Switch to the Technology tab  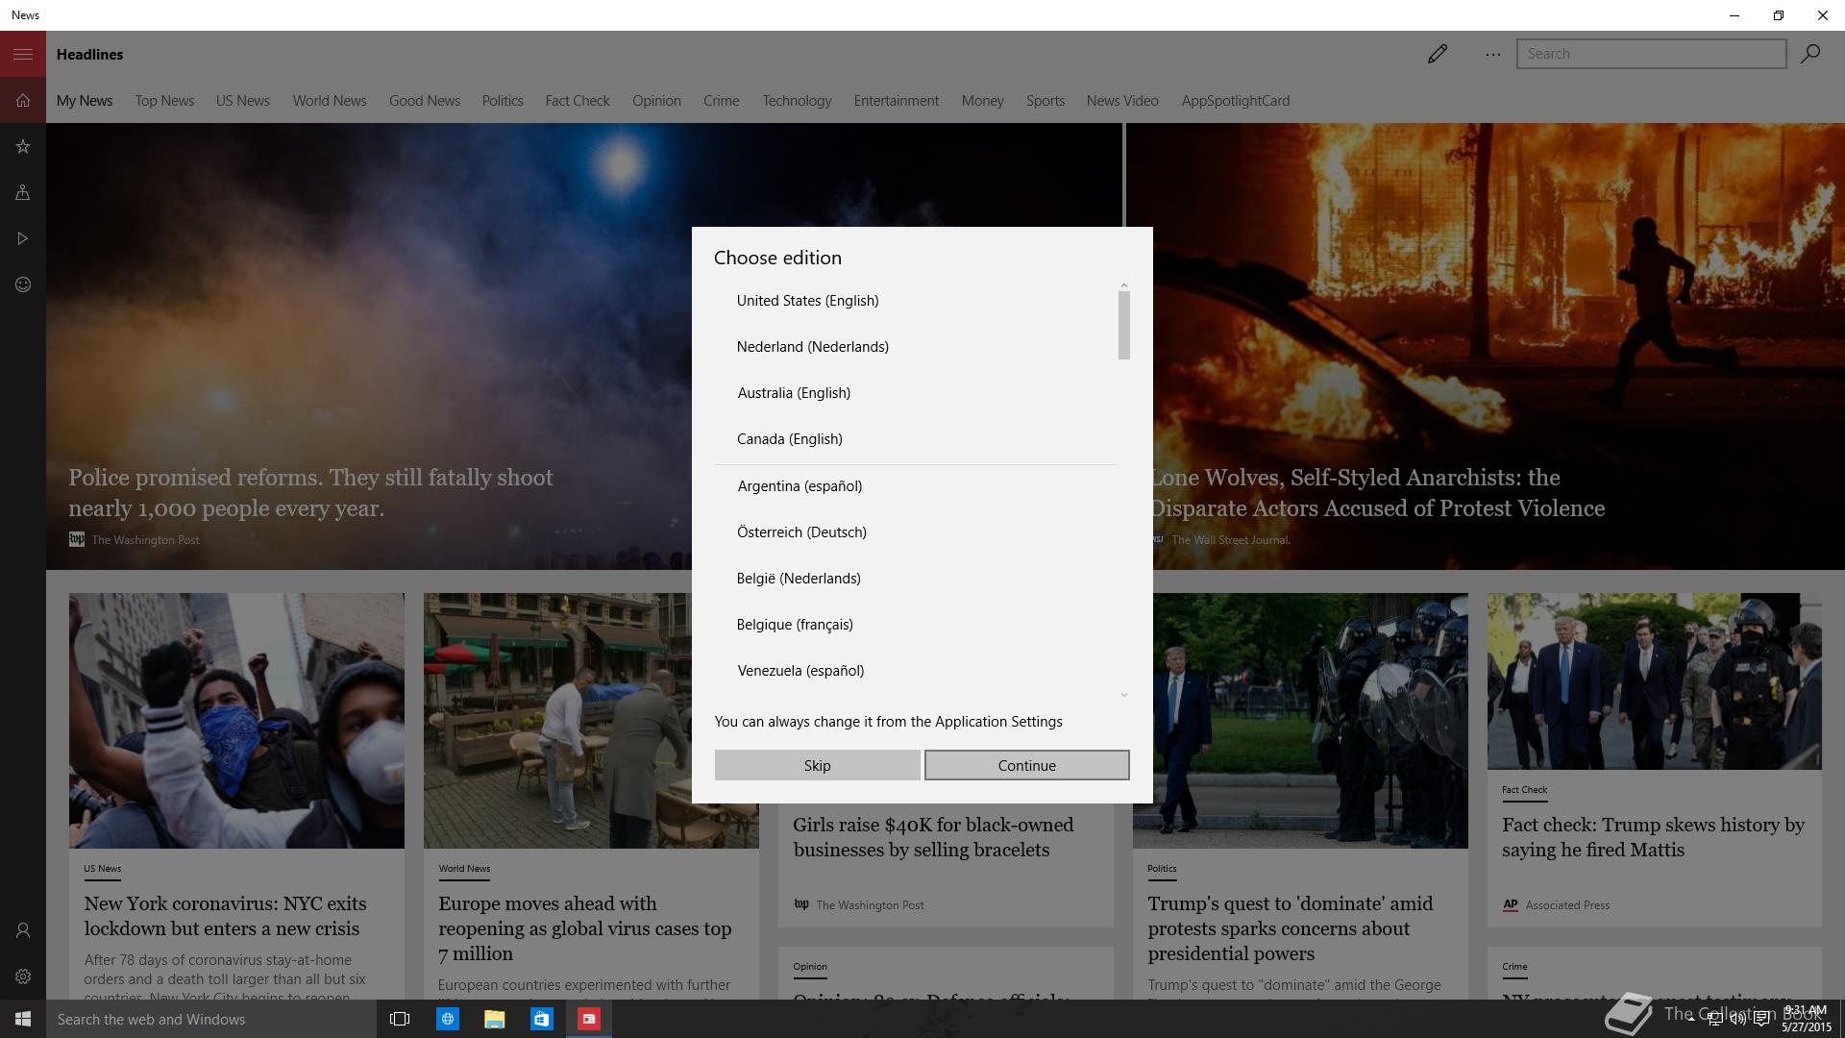click(x=797, y=101)
